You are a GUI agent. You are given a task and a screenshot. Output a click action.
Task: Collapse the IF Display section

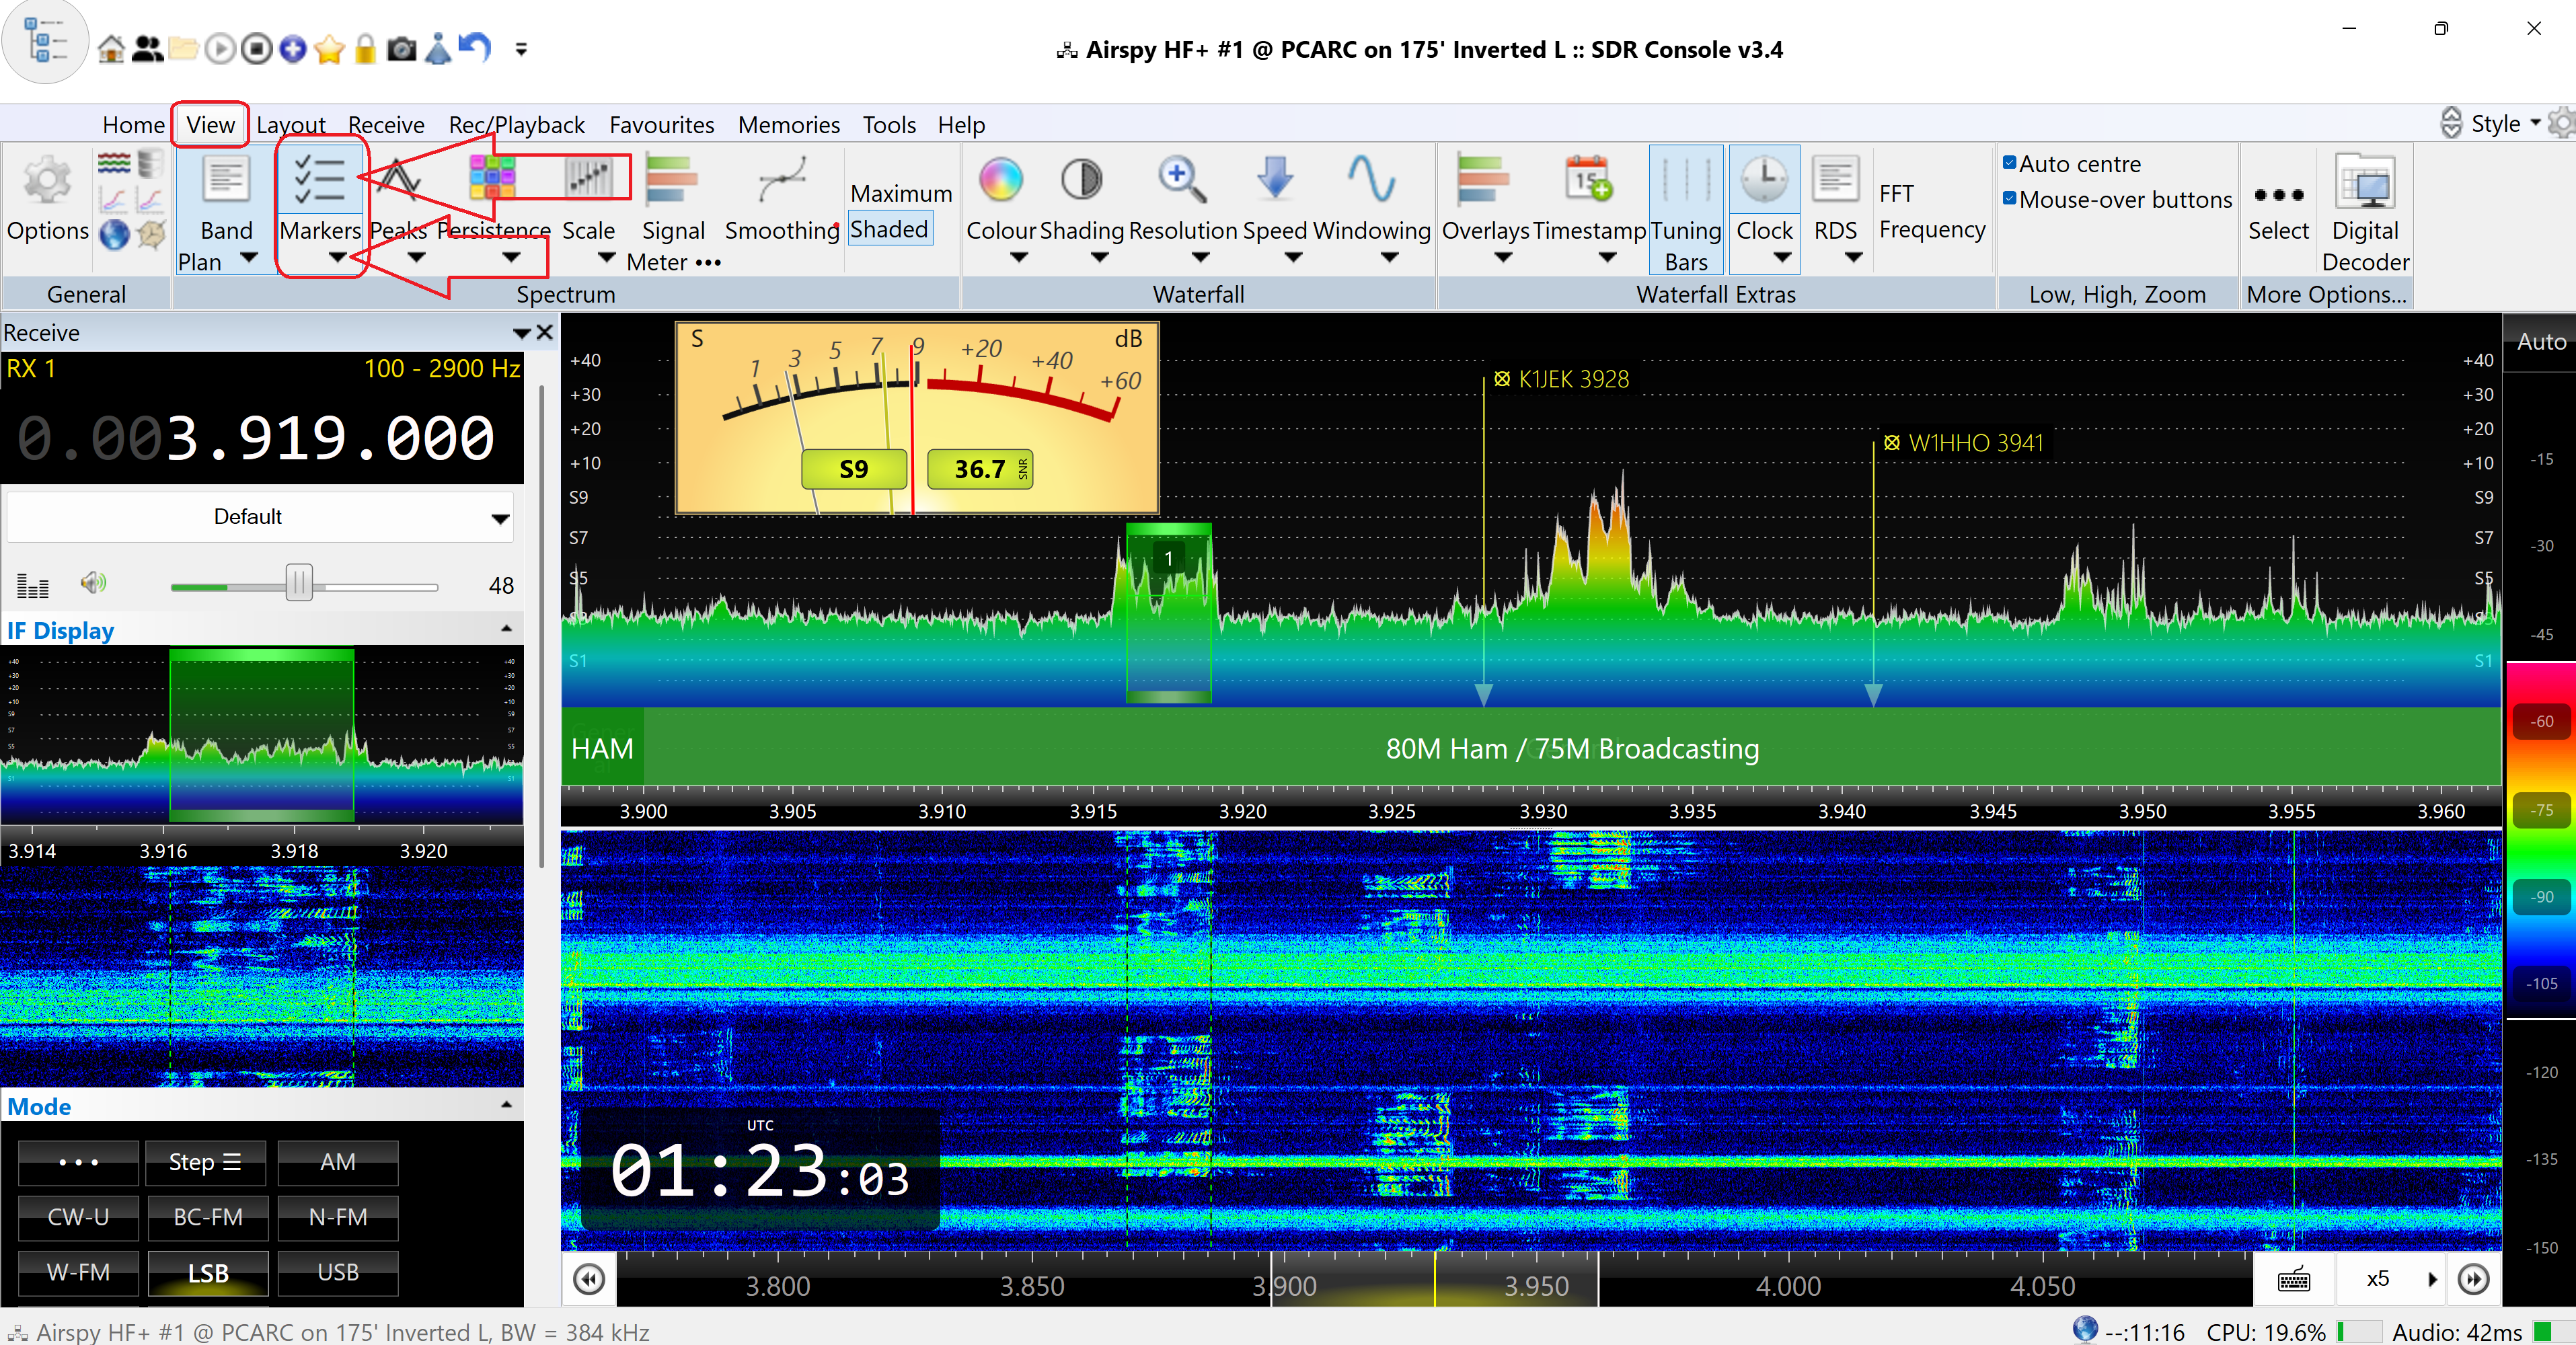pyautogui.click(x=506, y=629)
